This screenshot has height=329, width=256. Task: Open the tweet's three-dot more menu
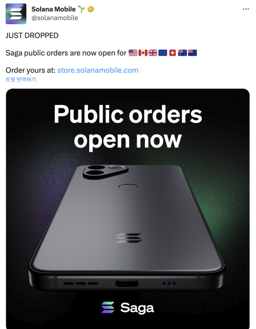[246, 9]
